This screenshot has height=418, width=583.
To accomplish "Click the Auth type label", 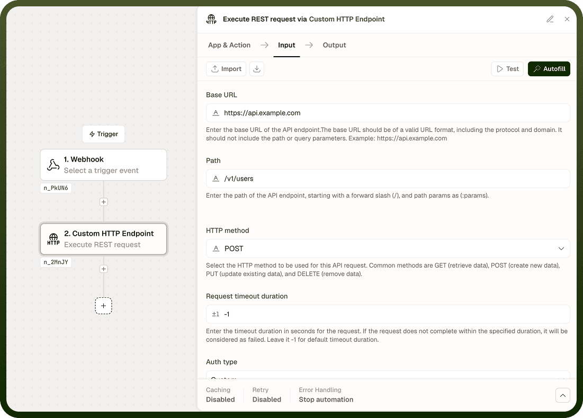I will [221, 362].
